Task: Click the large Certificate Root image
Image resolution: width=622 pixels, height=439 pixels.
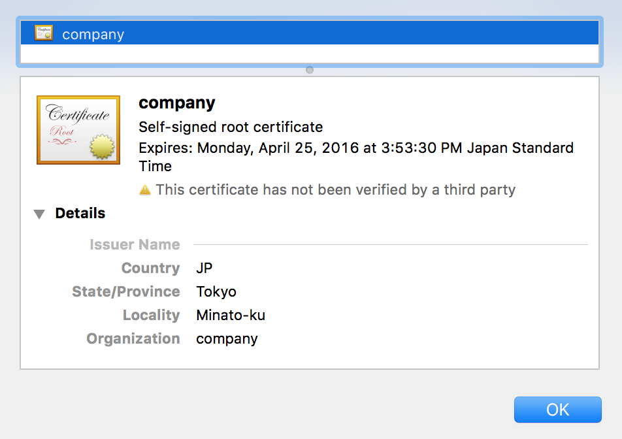Action: pyautogui.click(x=78, y=130)
